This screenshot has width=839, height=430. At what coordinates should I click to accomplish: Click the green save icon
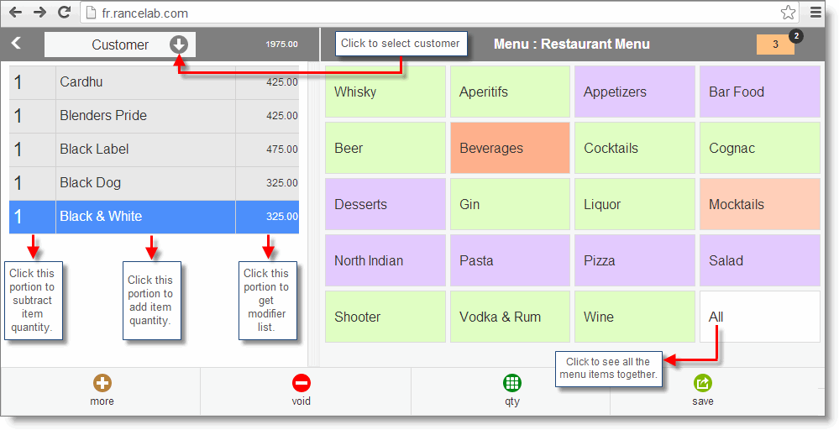[703, 383]
